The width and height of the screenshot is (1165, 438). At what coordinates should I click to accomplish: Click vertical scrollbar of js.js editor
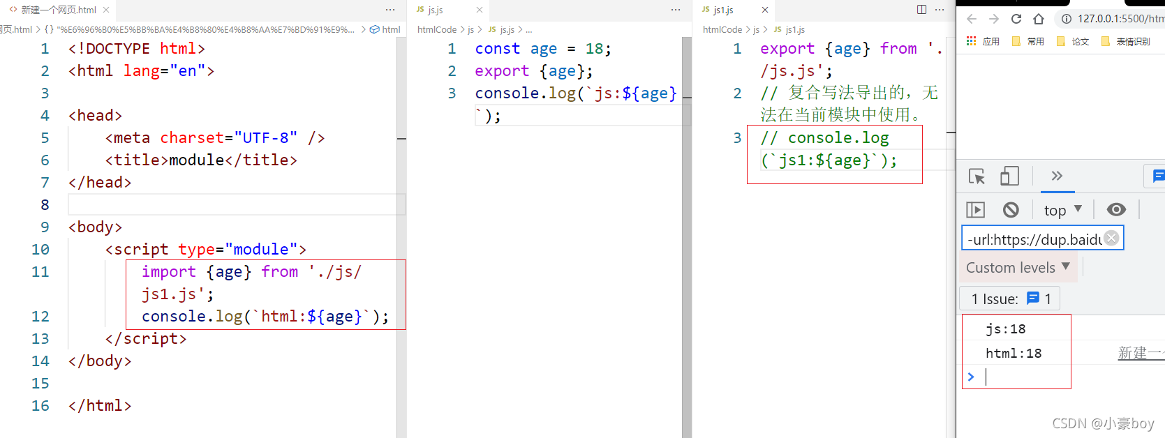click(x=687, y=237)
